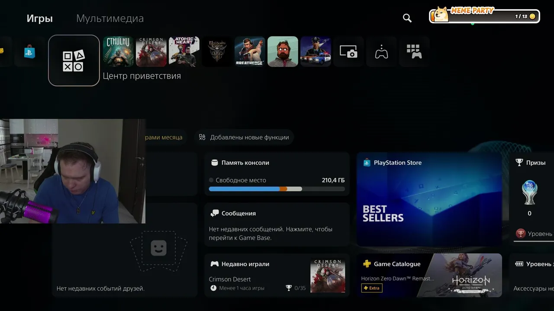This screenshot has width=554, height=311.
Task: Click the Свободное место label
Action: coord(241,180)
